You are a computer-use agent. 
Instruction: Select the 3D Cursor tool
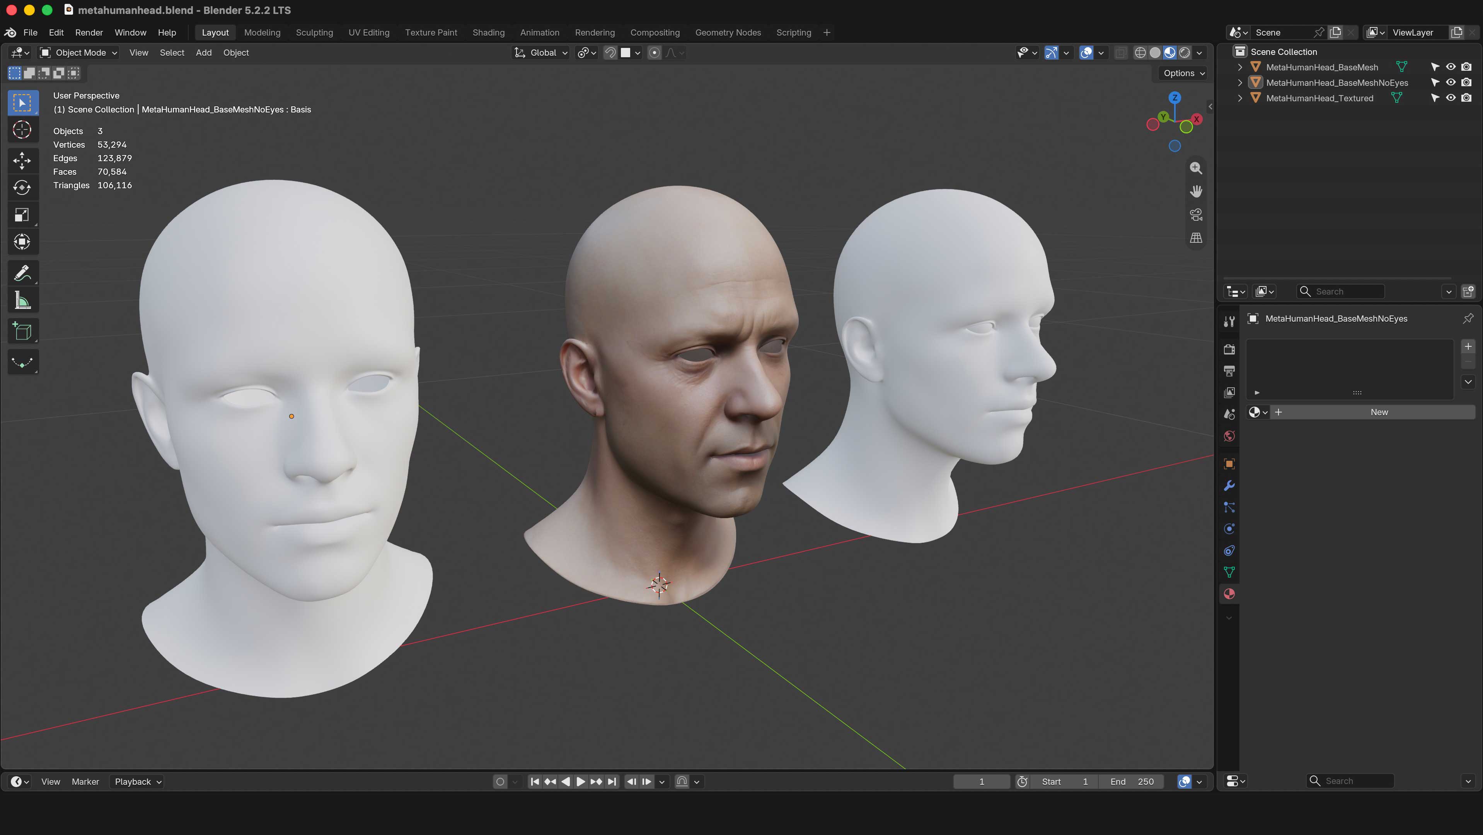tap(22, 130)
